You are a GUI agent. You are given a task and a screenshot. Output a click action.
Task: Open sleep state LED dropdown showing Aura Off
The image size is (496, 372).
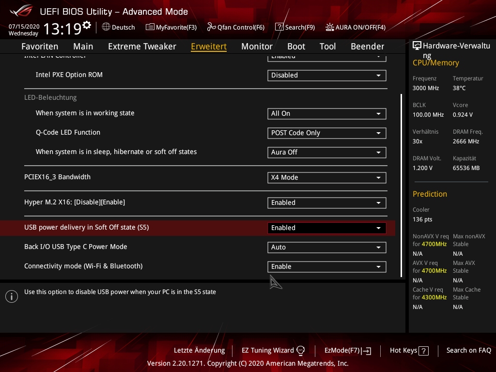click(x=327, y=152)
